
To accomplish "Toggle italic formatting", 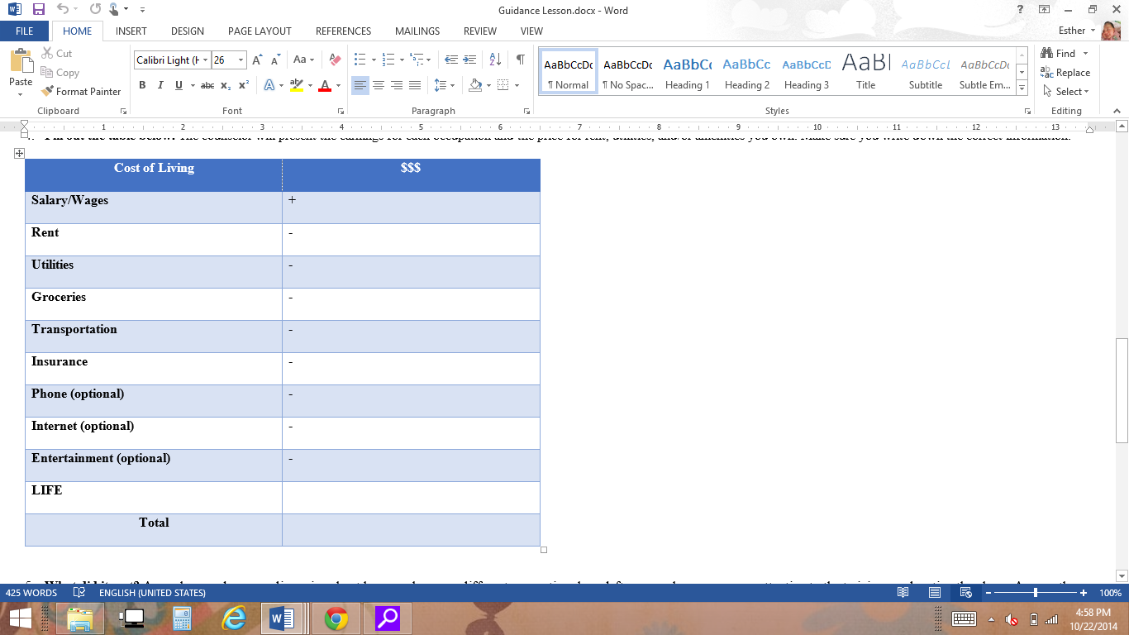I will 160,85.
